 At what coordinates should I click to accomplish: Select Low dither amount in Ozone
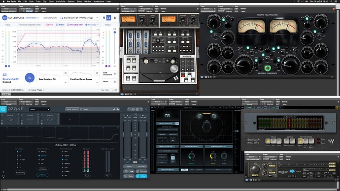(x=41, y=159)
